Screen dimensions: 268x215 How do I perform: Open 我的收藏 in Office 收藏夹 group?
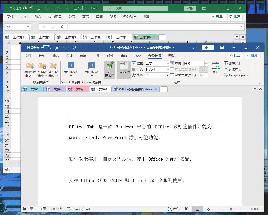coord(92,69)
